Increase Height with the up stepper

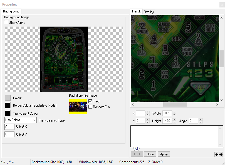click(x=174, y=120)
